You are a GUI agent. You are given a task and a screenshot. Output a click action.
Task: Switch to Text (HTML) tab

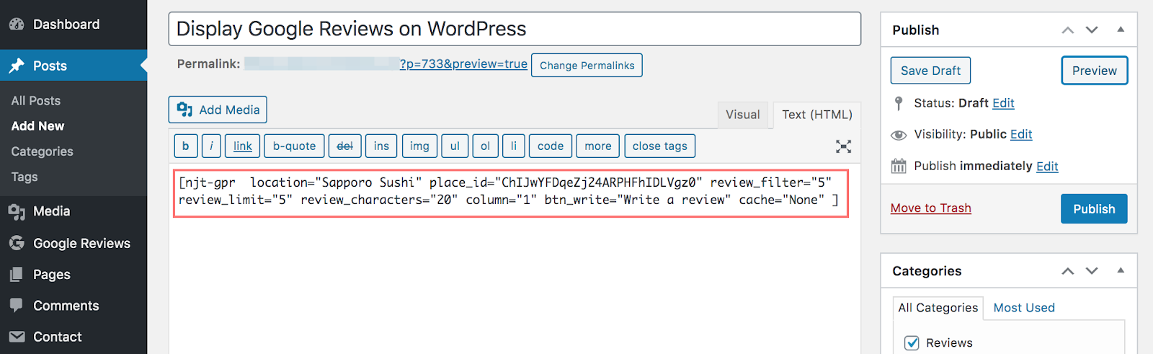coord(817,115)
